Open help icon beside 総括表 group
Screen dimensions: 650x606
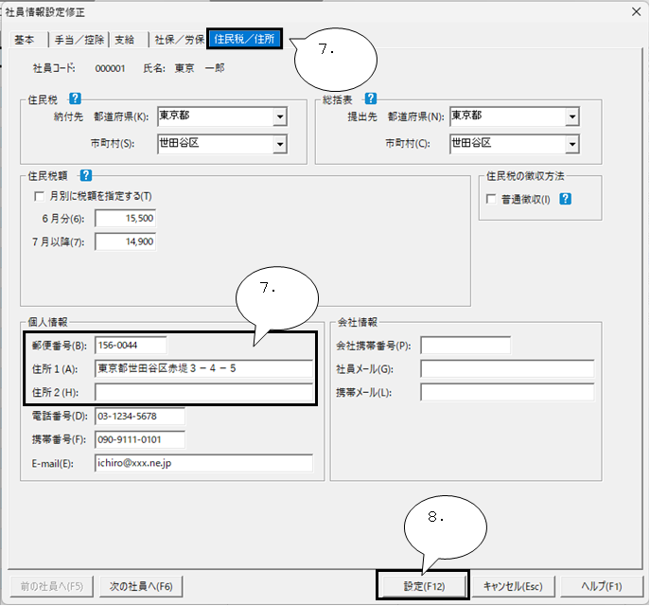point(371,98)
